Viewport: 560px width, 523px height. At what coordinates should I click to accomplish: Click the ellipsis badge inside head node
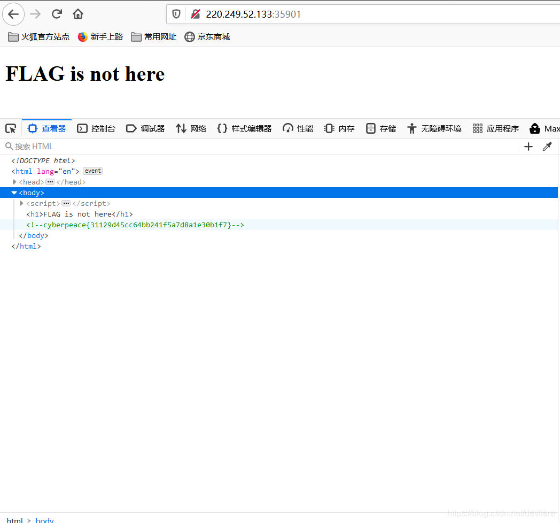(50, 182)
